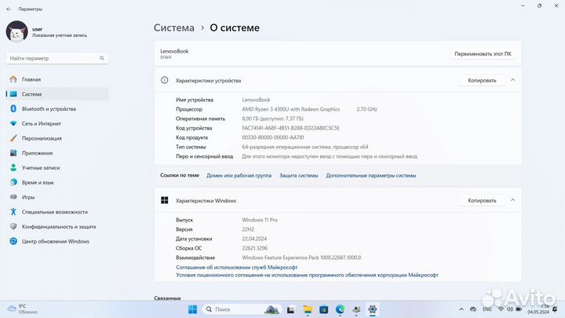
Task: Open Приложения settings
Action: pyautogui.click(x=57, y=153)
